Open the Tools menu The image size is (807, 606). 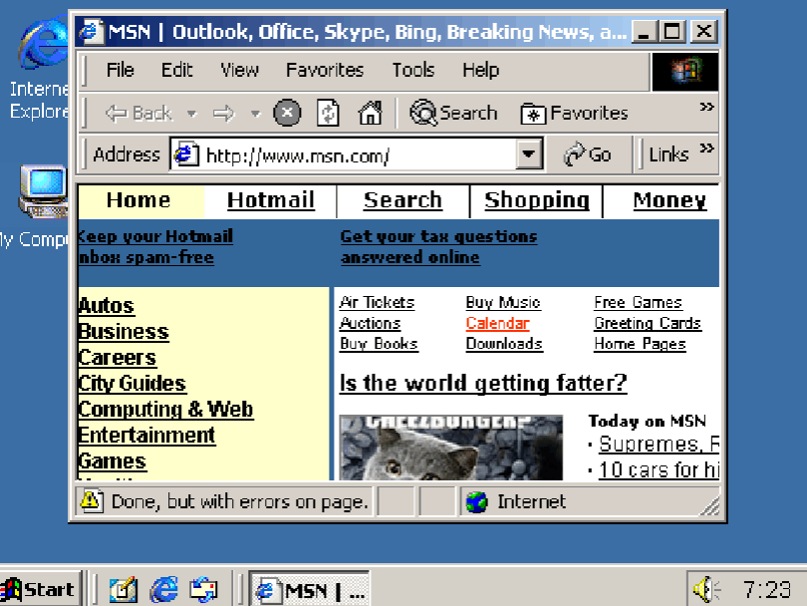(413, 70)
